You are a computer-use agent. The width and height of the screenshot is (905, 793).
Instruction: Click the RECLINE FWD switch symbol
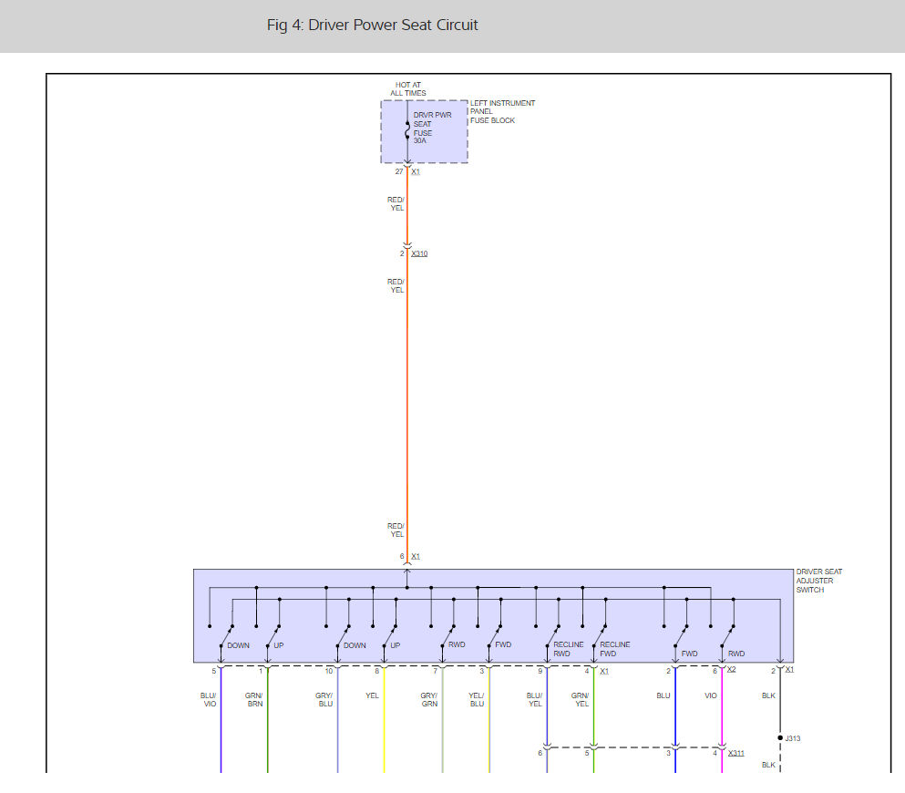[600, 636]
